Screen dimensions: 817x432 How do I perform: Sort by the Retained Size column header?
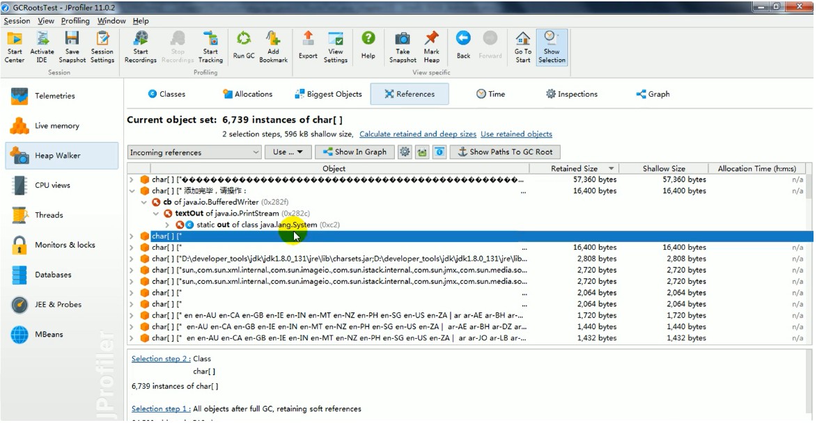[574, 168]
